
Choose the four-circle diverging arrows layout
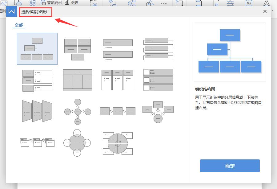tap(78, 112)
